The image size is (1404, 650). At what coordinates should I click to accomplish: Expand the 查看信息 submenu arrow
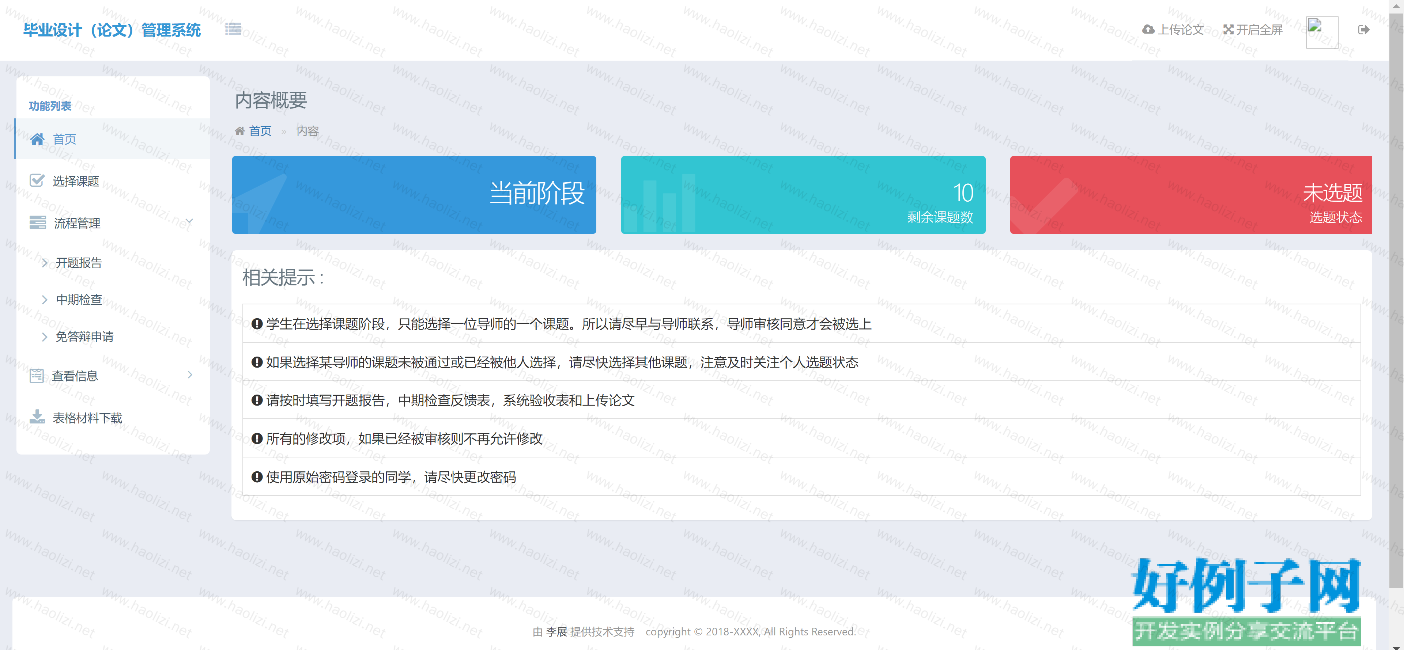point(190,375)
